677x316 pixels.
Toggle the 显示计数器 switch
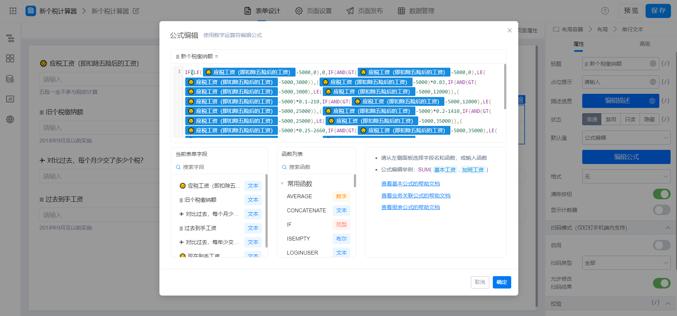pos(661,210)
